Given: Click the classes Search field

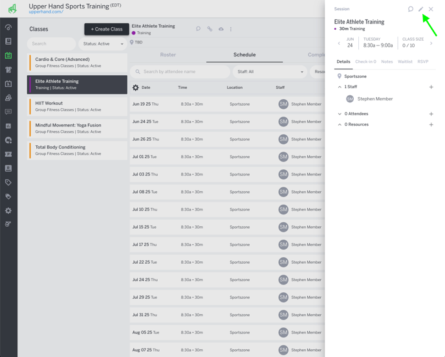Looking at the screenshot, I should click(x=51, y=44).
